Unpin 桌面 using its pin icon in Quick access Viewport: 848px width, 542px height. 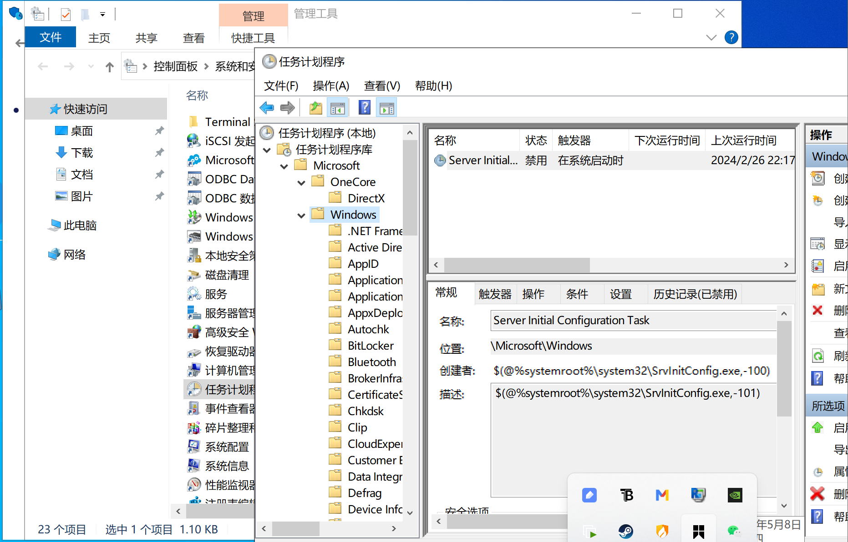pos(159,131)
